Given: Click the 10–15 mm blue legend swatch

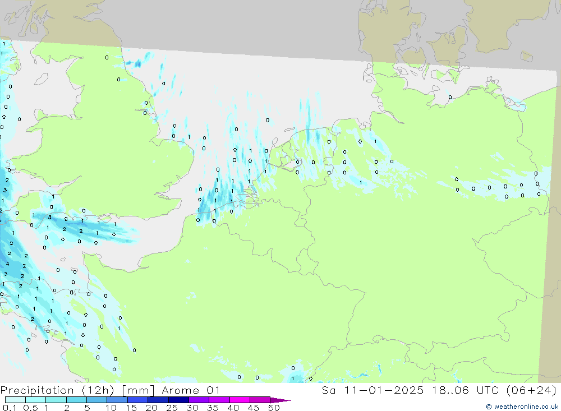Looking at the screenshot, I should 117,400.
